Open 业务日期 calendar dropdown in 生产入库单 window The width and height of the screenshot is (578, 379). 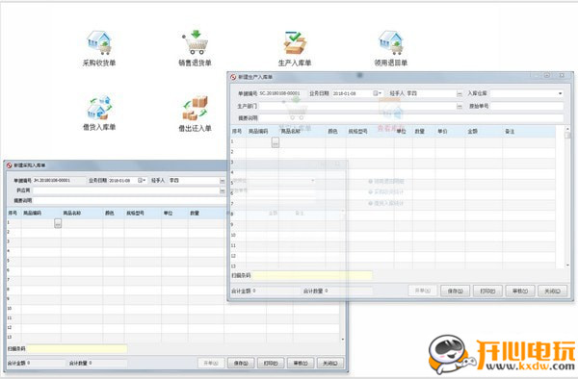[378, 93]
